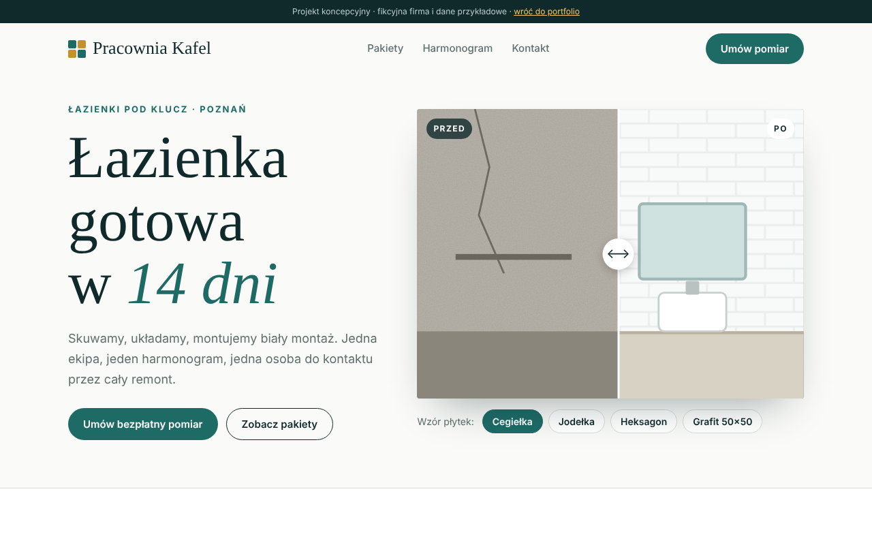Select the Heksagon tile pattern

644,422
